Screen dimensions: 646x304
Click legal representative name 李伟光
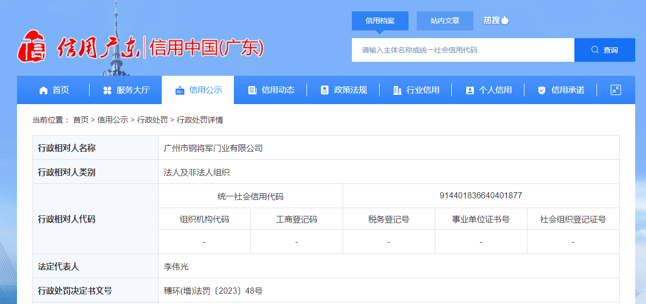(x=176, y=266)
